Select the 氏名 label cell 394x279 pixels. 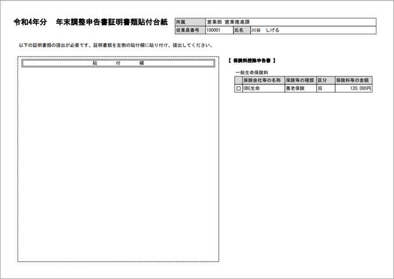click(242, 30)
